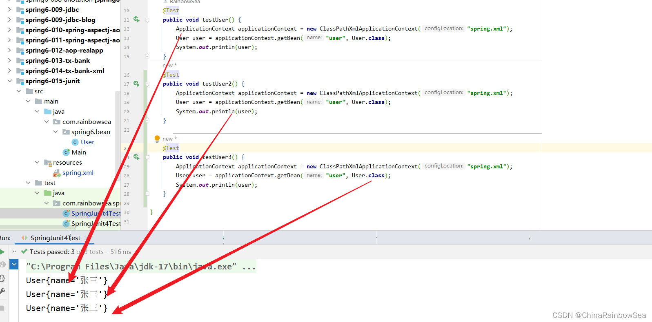Image resolution: width=652 pixels, height=322 pixels.
Task: Expand the spring6-013-tx-bank module
Action: pyautogui.click(x=9, y=60)
